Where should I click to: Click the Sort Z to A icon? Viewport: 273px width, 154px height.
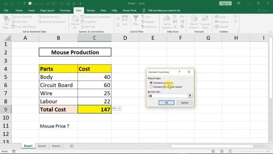[x=118, y=25]
